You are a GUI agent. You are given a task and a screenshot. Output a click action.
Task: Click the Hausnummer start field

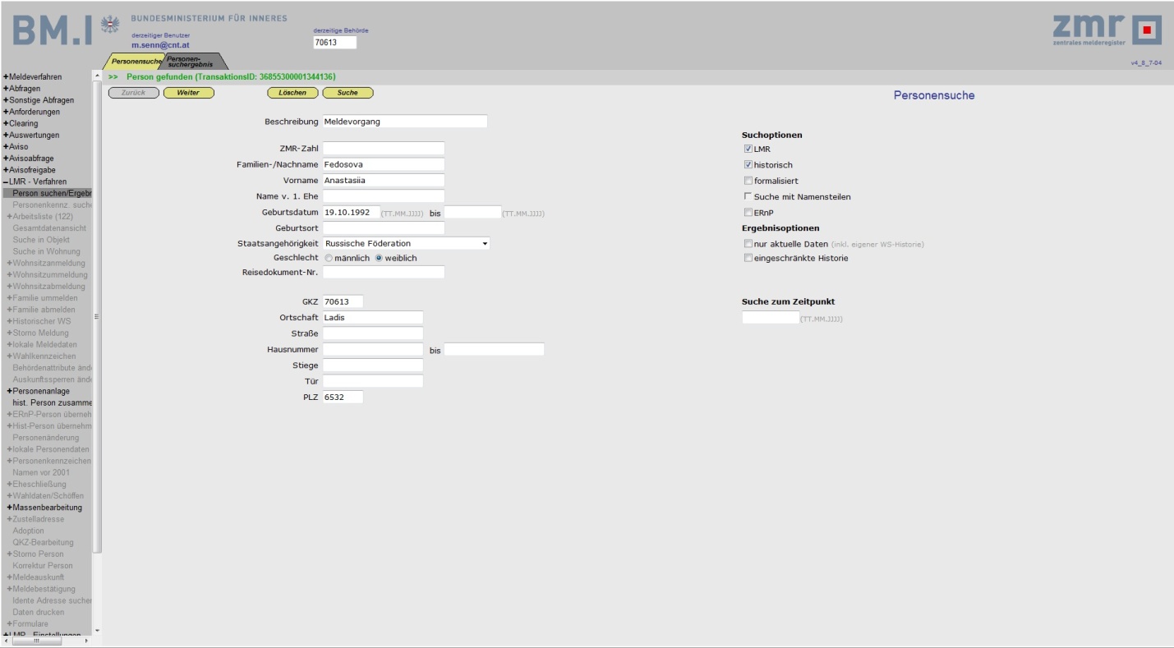[x=373, y=350]
